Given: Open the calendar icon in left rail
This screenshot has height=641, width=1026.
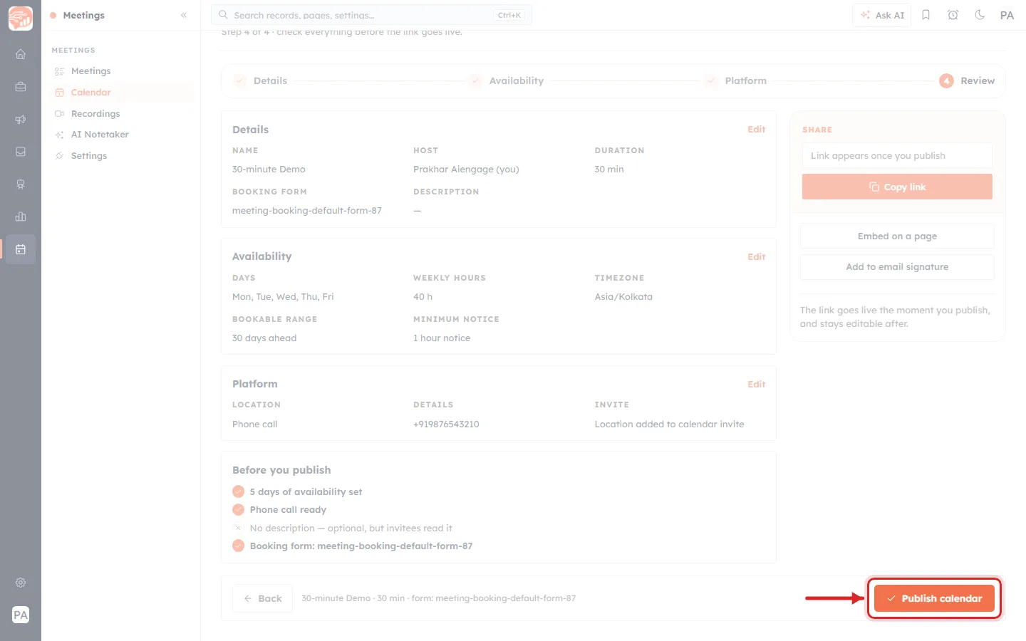Looking at the screenshot, I should pos(21,249).
